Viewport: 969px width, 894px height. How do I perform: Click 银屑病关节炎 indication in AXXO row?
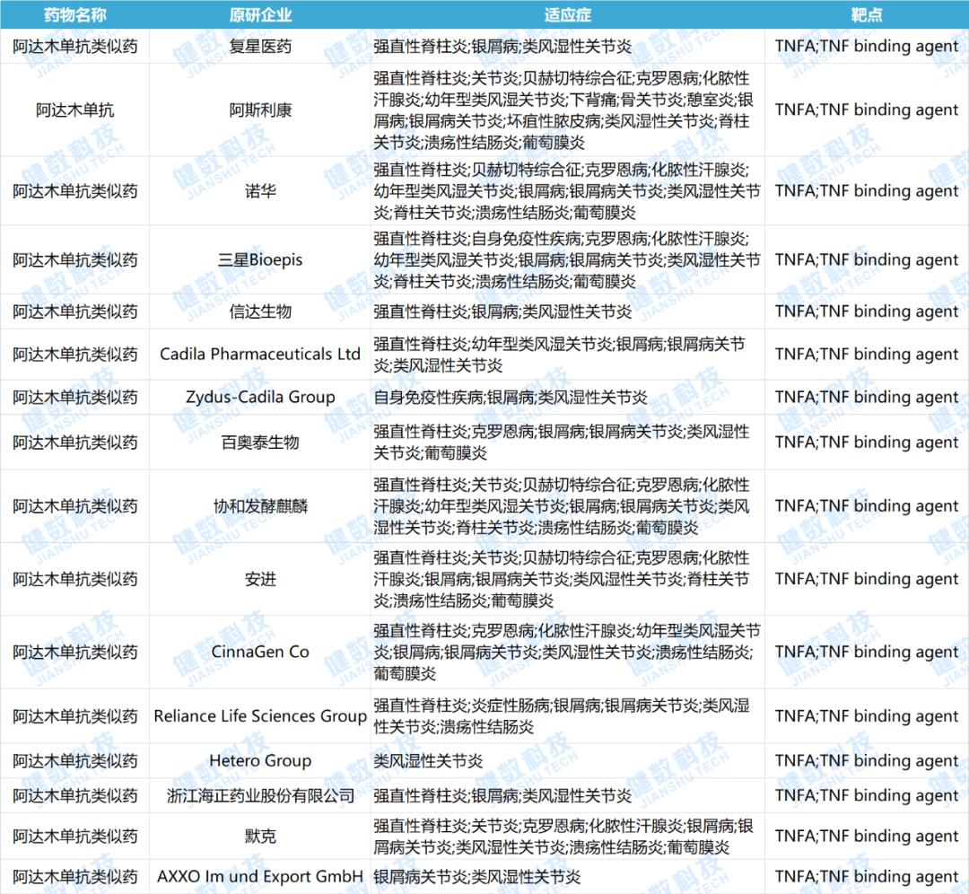[420, 877]
